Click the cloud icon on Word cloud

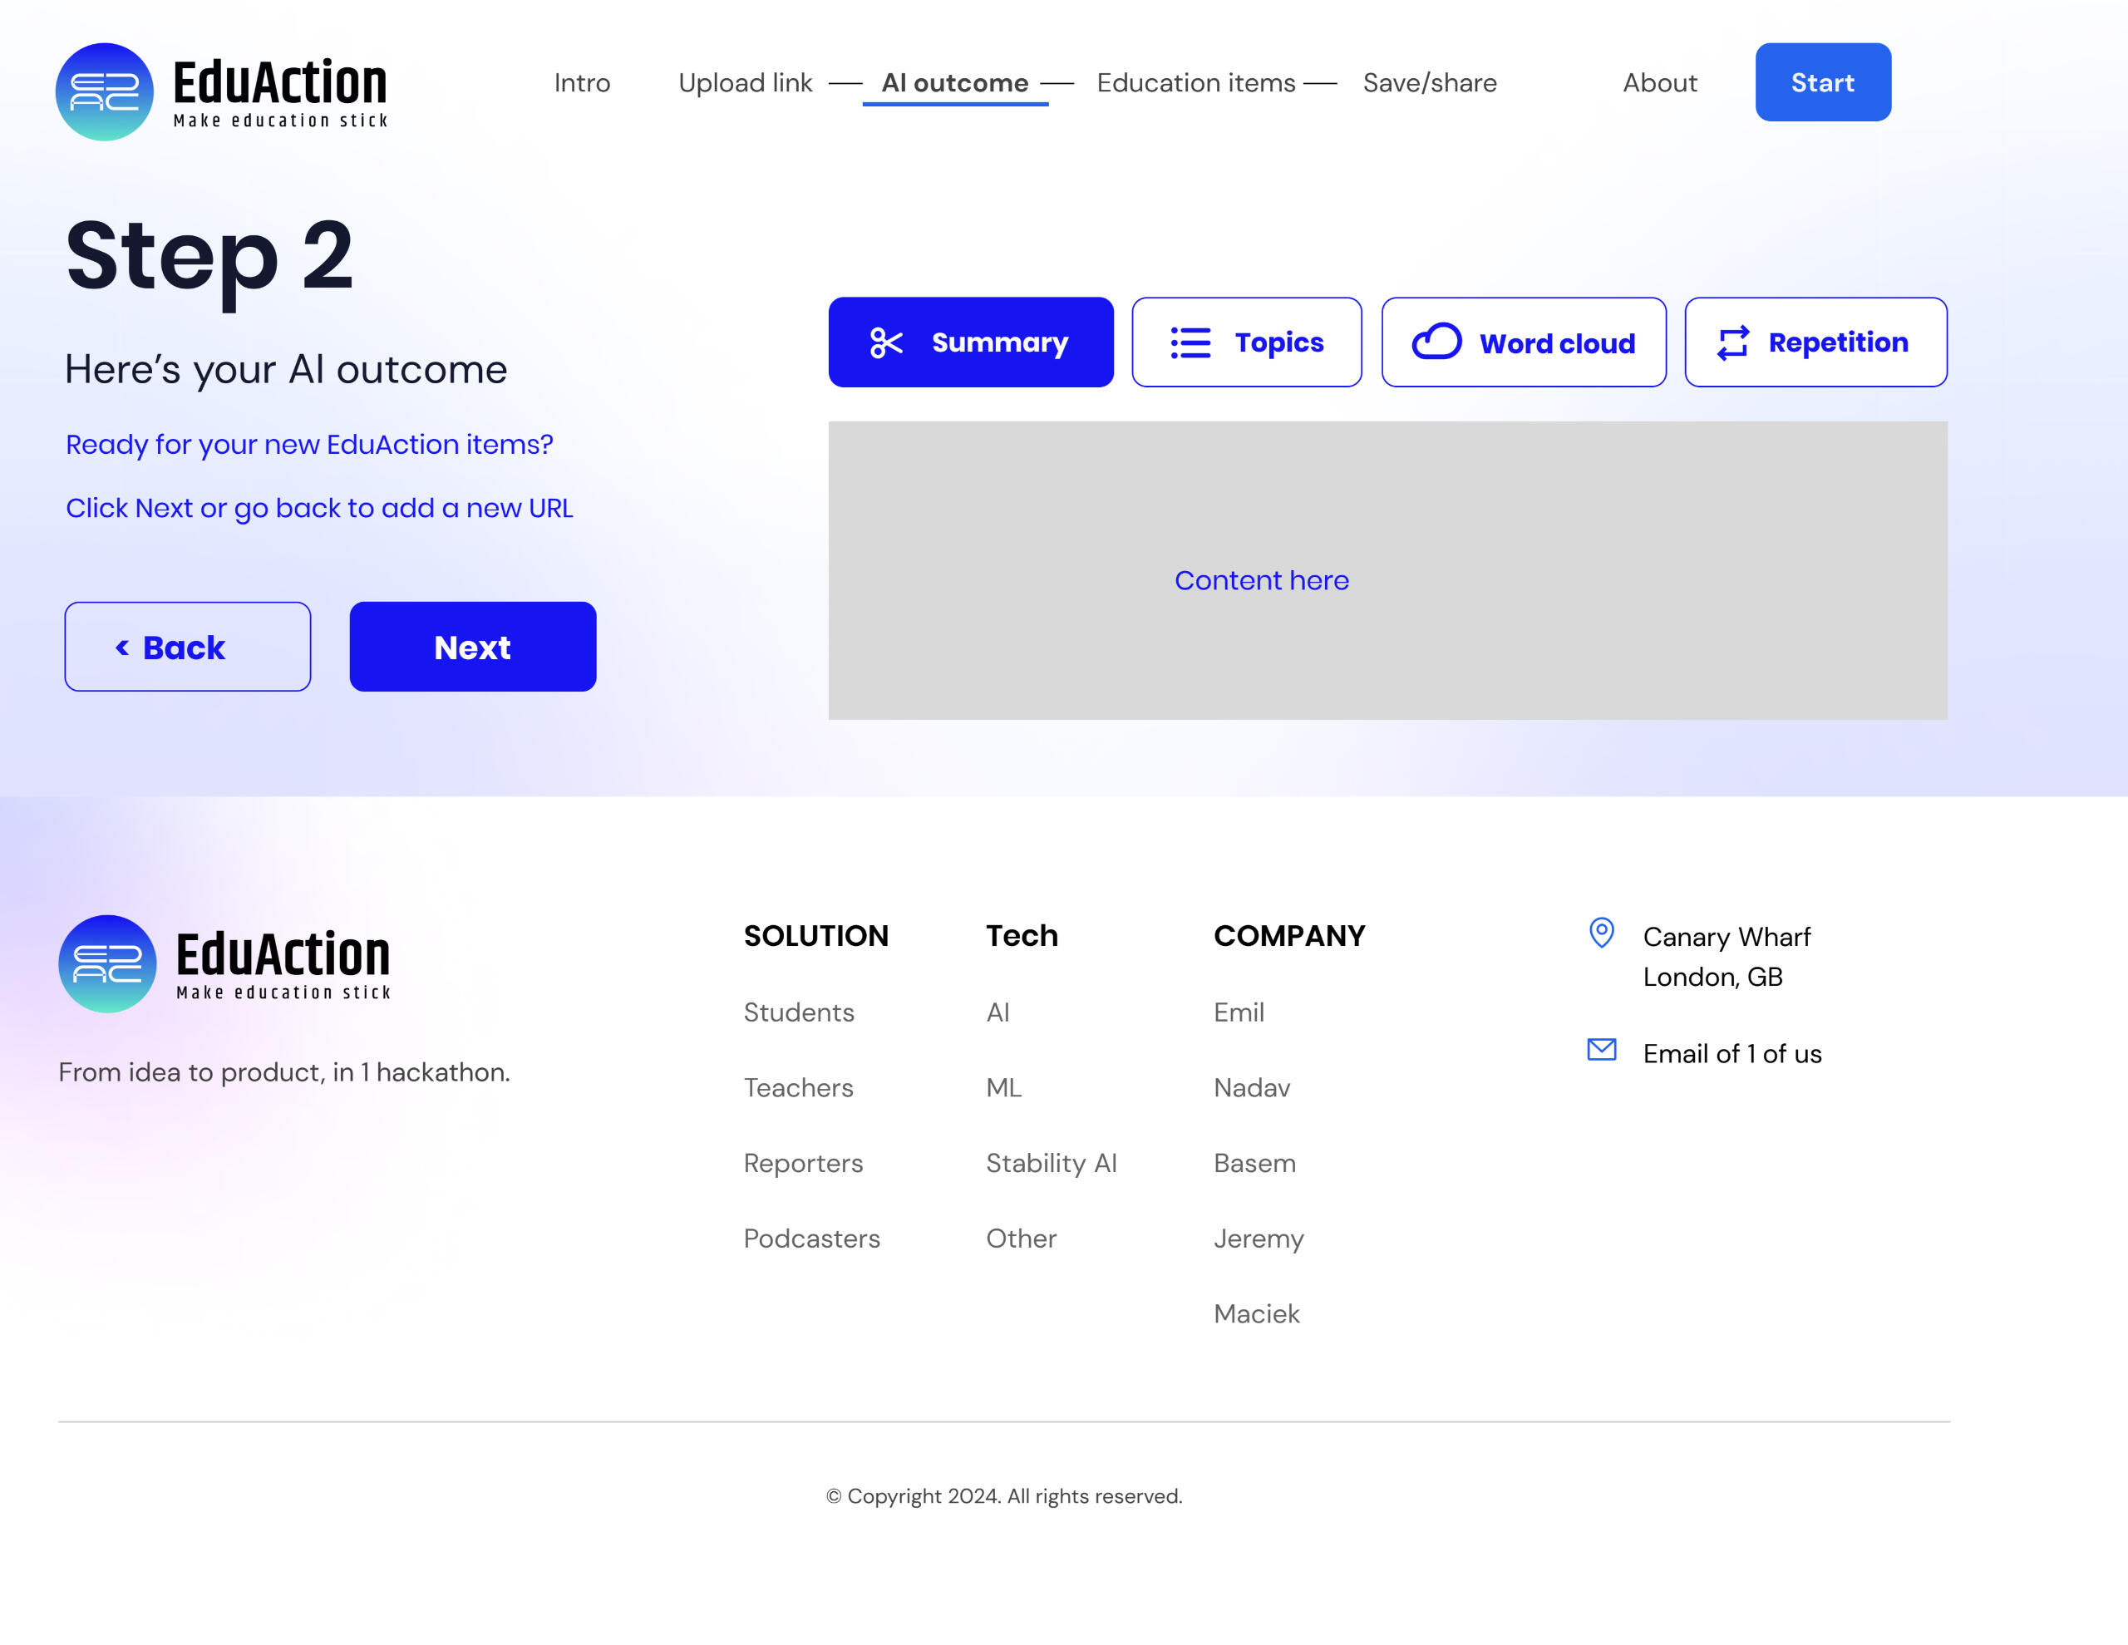coord(1436,342)
